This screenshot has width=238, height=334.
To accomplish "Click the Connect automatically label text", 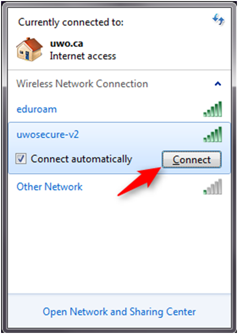I will pos(82,159).
